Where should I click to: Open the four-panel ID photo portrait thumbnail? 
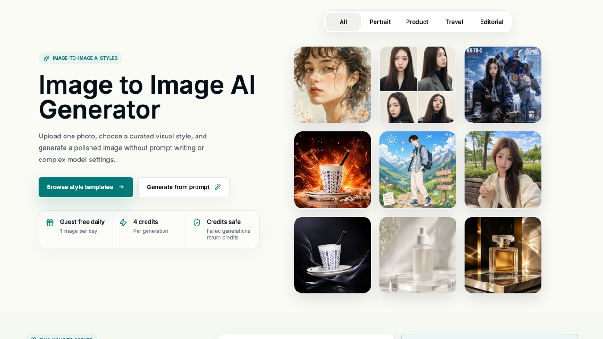point(418,85)
